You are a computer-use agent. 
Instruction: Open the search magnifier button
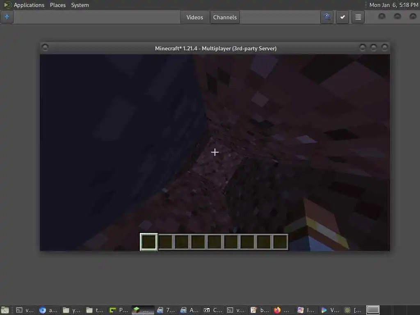[327, 17]
